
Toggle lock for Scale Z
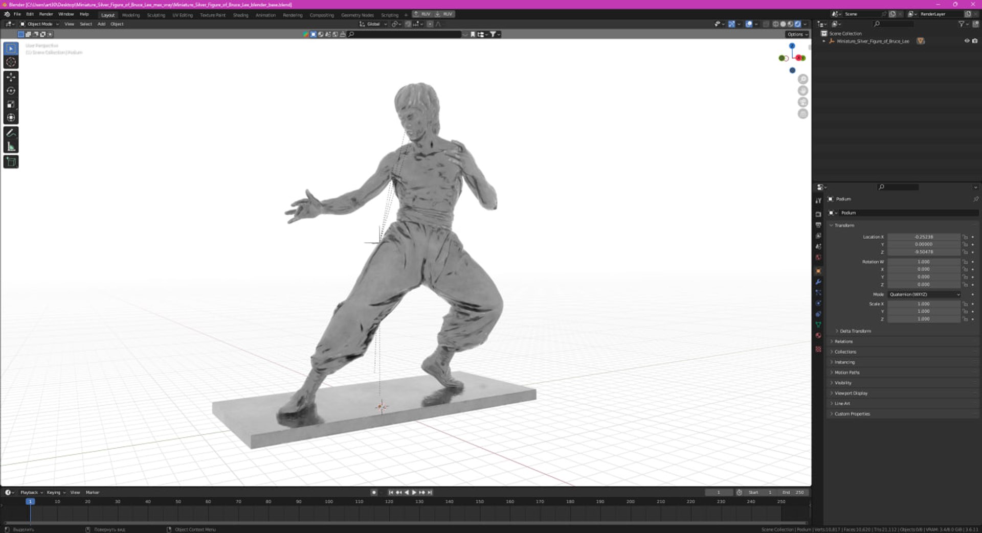click(x=965, y=319)
